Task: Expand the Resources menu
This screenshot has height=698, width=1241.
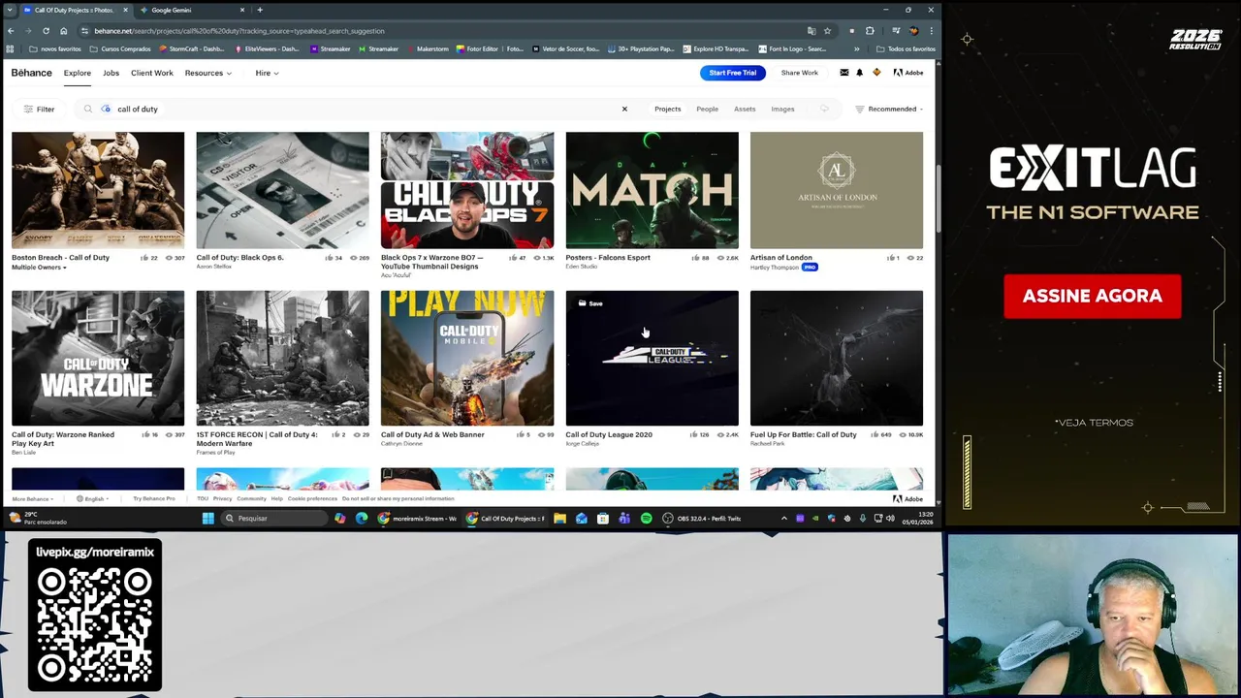Action: coord(207,73)
